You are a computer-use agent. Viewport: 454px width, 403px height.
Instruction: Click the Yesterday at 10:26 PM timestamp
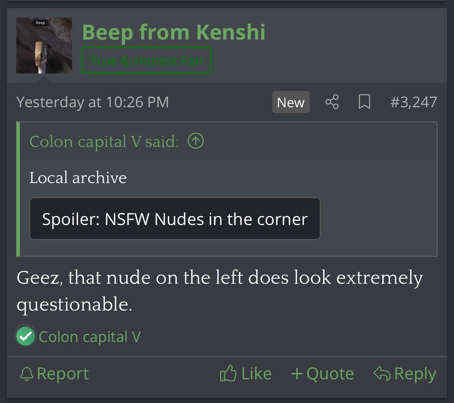(93, 102)
